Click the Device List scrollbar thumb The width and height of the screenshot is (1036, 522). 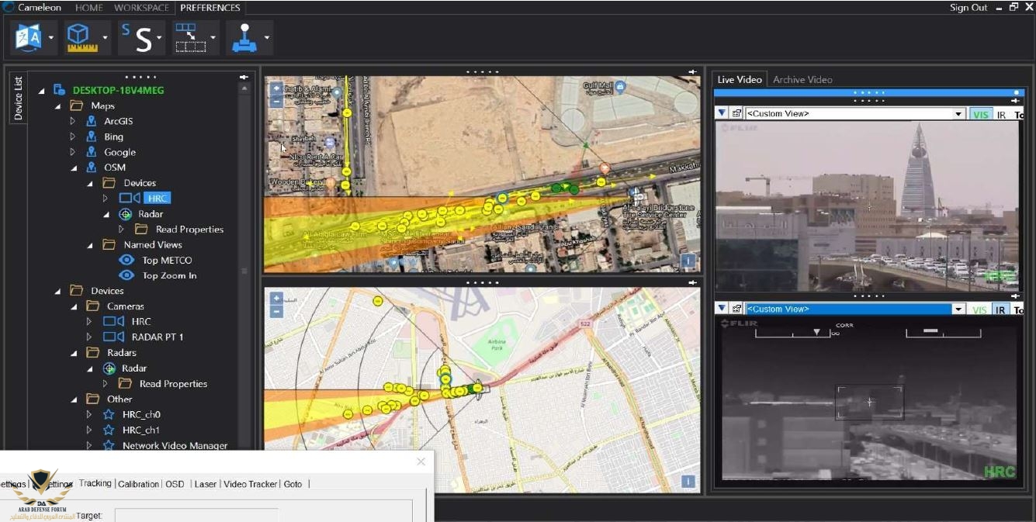[244, 271]
